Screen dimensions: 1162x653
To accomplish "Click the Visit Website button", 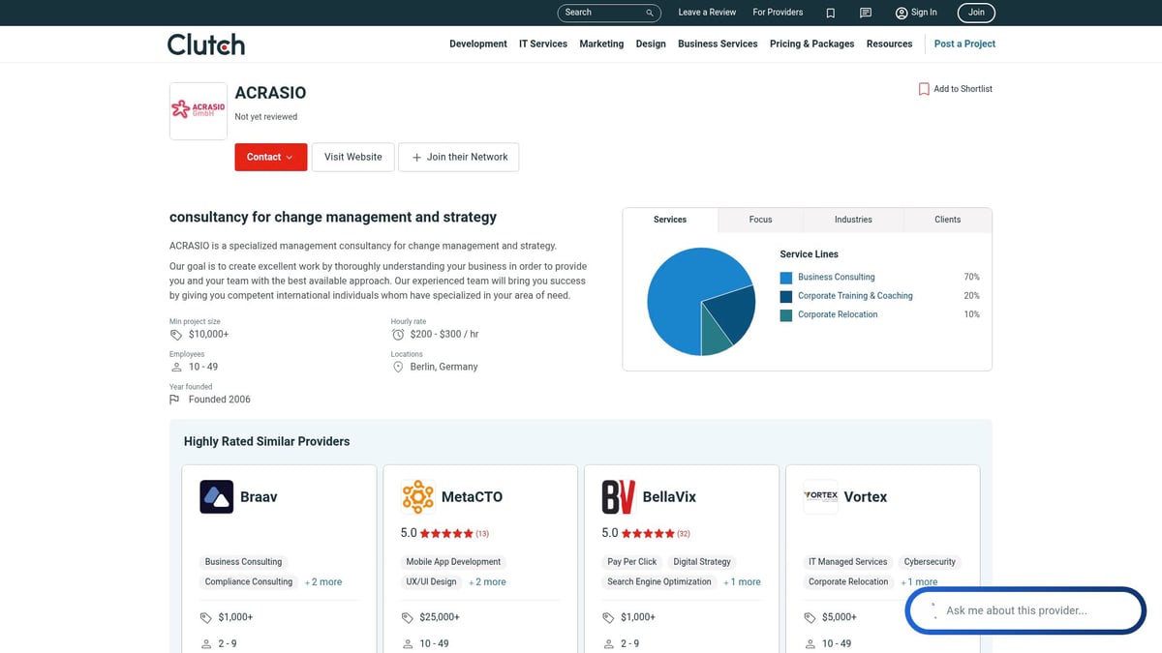I will click(x=352, y=157).
